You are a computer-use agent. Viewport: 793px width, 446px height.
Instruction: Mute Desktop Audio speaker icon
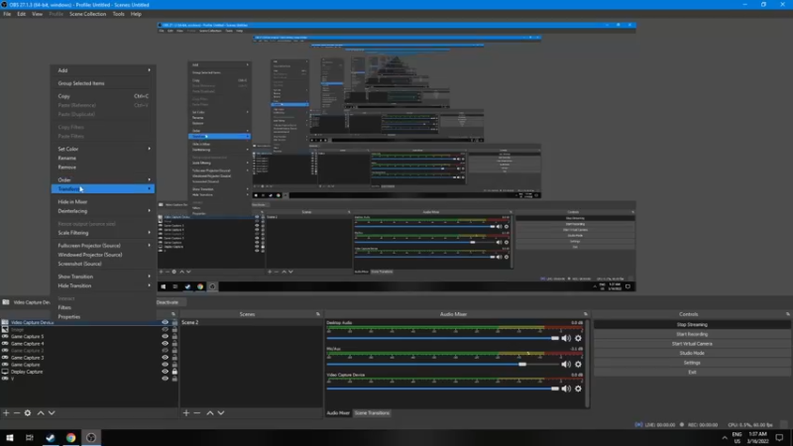[x=566, y=338]
